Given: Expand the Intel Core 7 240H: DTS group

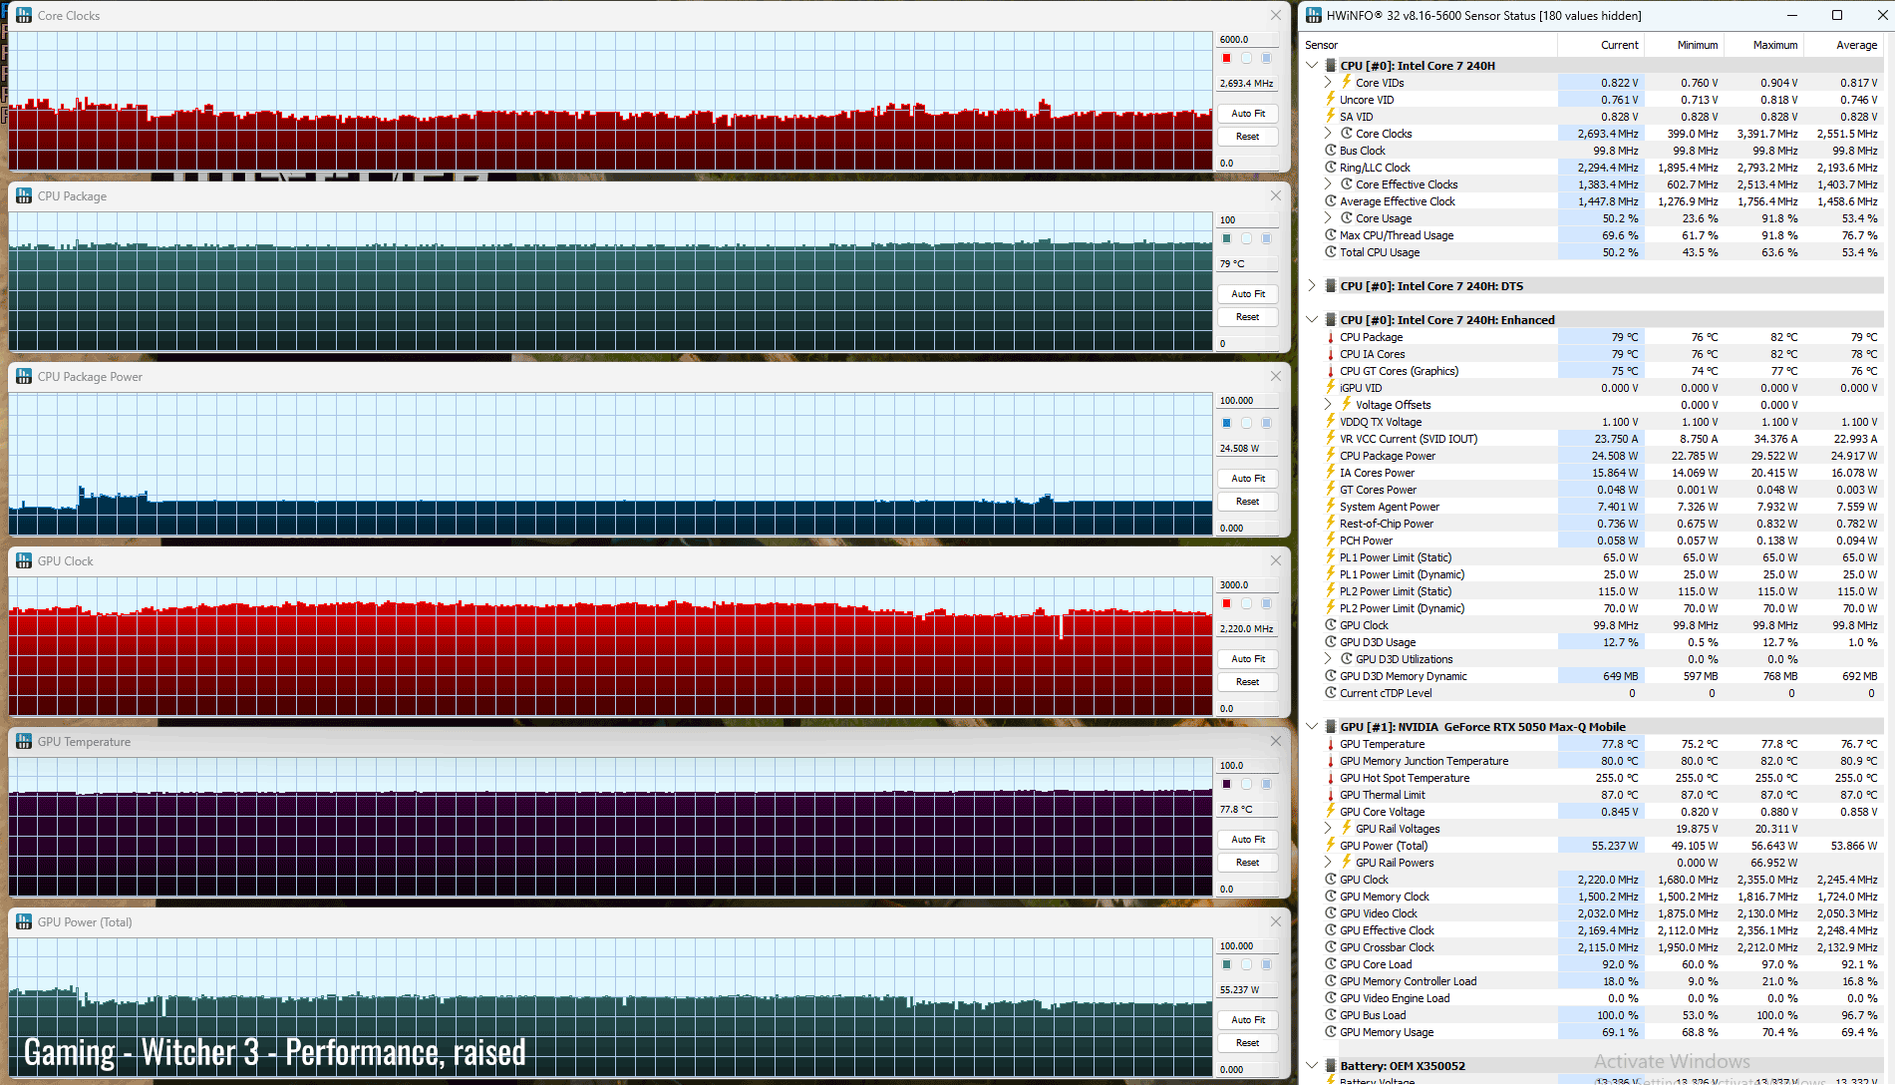Looking at the screenshot, I should pyautogui.click(x=1312, y=286).
